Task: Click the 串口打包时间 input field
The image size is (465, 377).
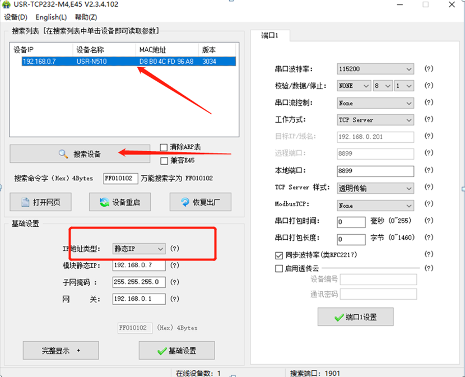Action: (351, 222)
